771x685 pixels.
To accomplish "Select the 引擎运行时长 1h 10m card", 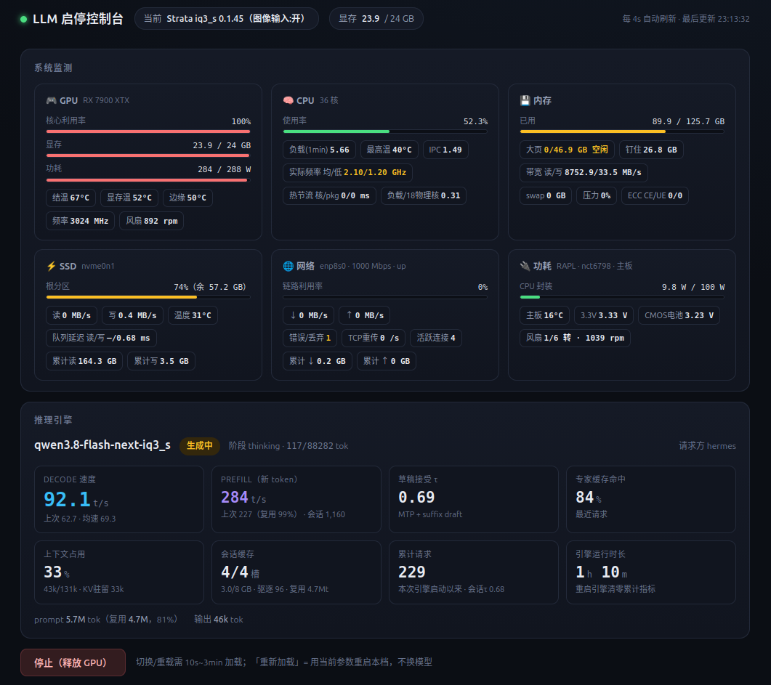I will tap(651, 572).
